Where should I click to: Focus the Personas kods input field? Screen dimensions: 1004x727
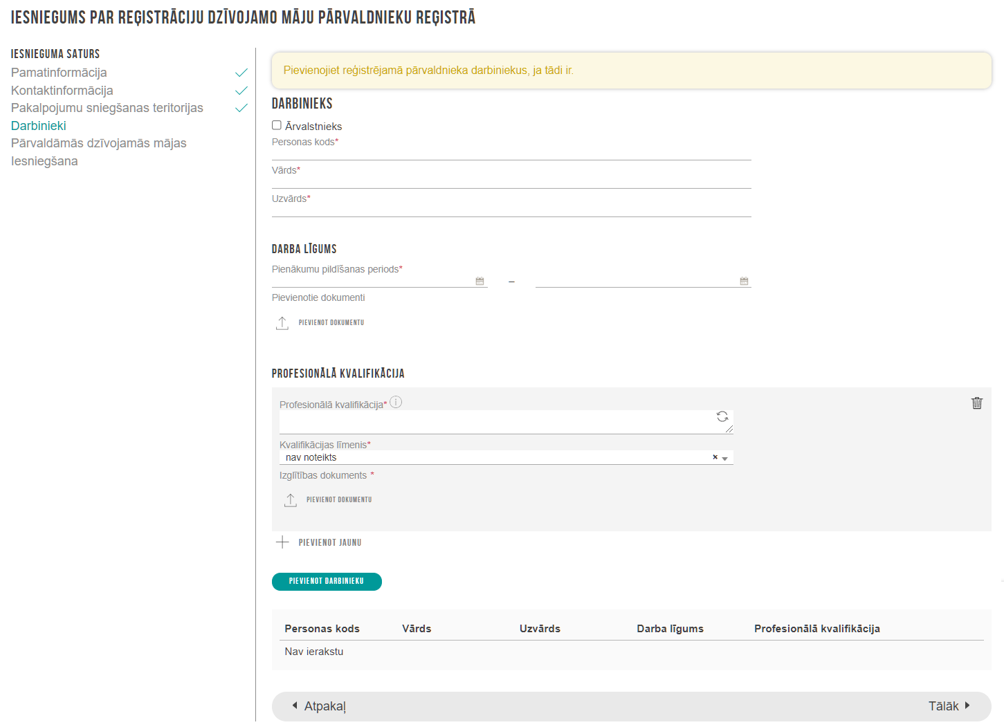coord(511,153)
